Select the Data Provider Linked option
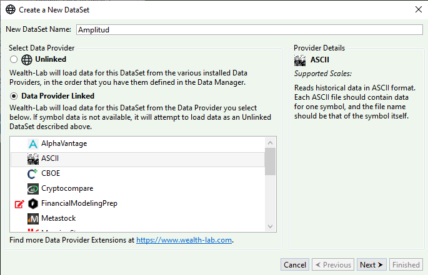The height and width of the screenshot is (275, 428). pos(14,96)
